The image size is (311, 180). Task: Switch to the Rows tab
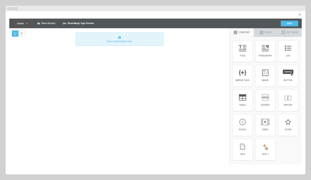tap(266, 32)
